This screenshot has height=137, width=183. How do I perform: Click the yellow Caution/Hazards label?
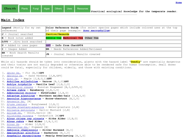[x=58, y=34]
